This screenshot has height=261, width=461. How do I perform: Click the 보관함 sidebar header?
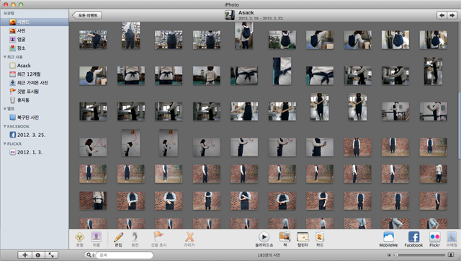pyautogui.click(x=9, y=13)
